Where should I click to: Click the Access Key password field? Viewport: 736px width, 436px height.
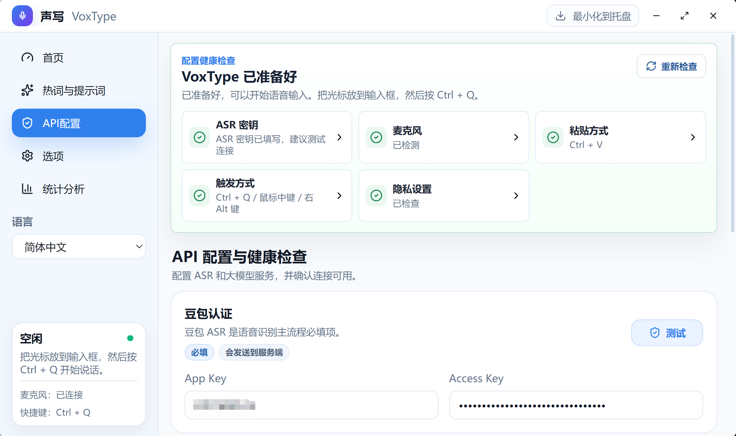coord(576,405)
